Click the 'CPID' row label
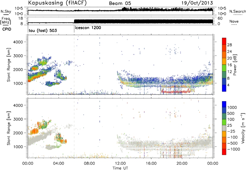The image size is (246, 170). tap(7, 29)
